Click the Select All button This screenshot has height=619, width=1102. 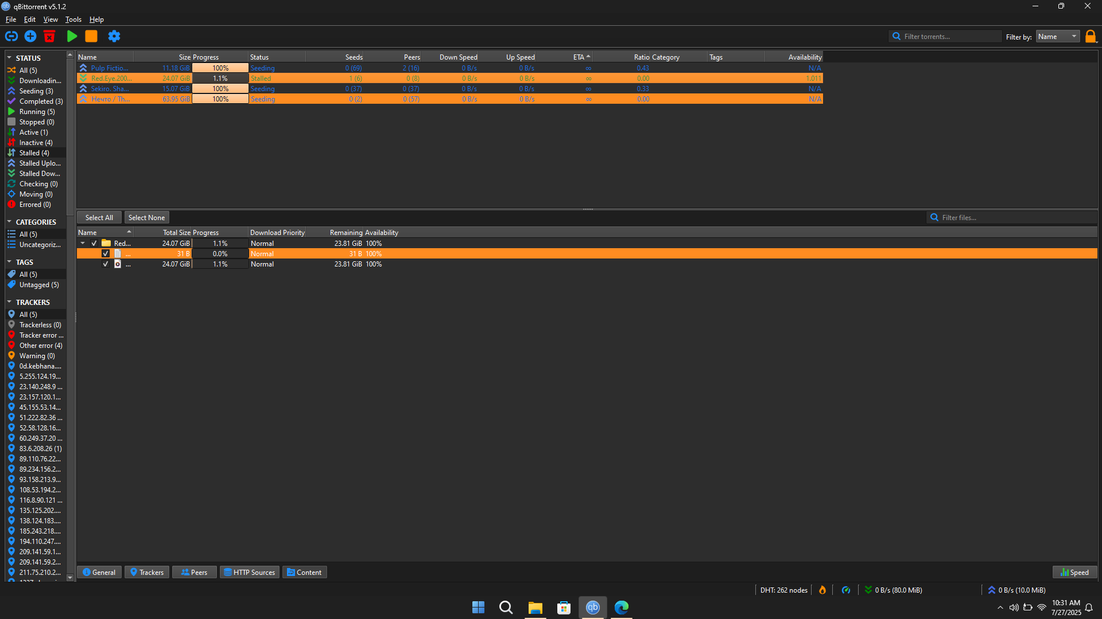click(x=99, y=218)
